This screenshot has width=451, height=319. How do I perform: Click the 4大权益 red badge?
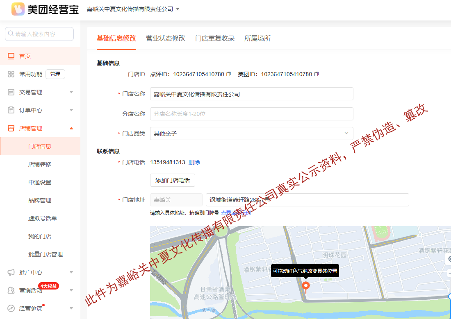(x=49, y=286)
